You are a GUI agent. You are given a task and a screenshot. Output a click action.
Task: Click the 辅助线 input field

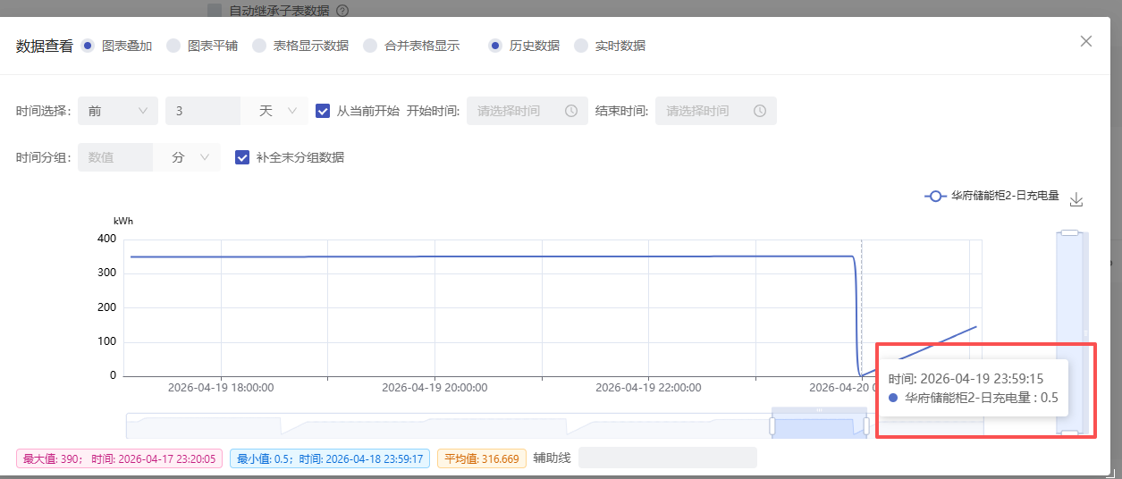(x=667, y=458)
